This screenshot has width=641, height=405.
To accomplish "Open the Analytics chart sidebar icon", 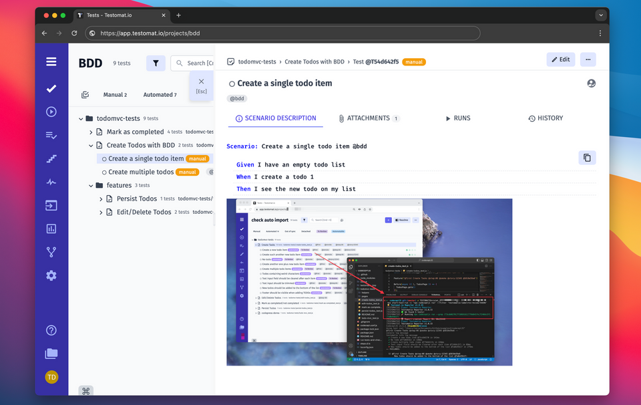I will tap(51, 229).
